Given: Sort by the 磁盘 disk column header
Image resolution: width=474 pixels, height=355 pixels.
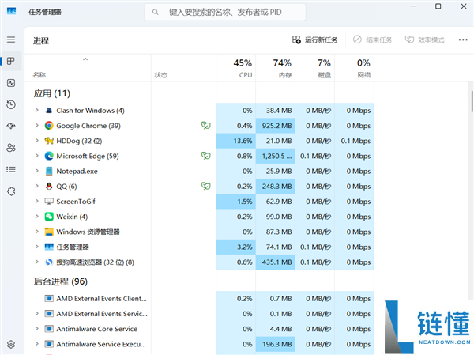Looking at the screenshot, I should coord(315,68).
